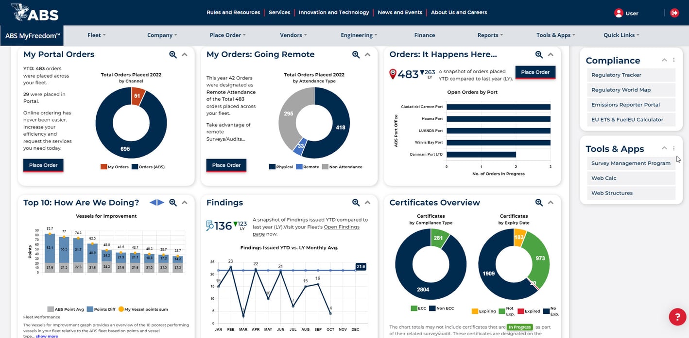Viewport: 689px width, 338px height.
Task: Open Tools & Apps panel options menu
Action: pos(674,148)
